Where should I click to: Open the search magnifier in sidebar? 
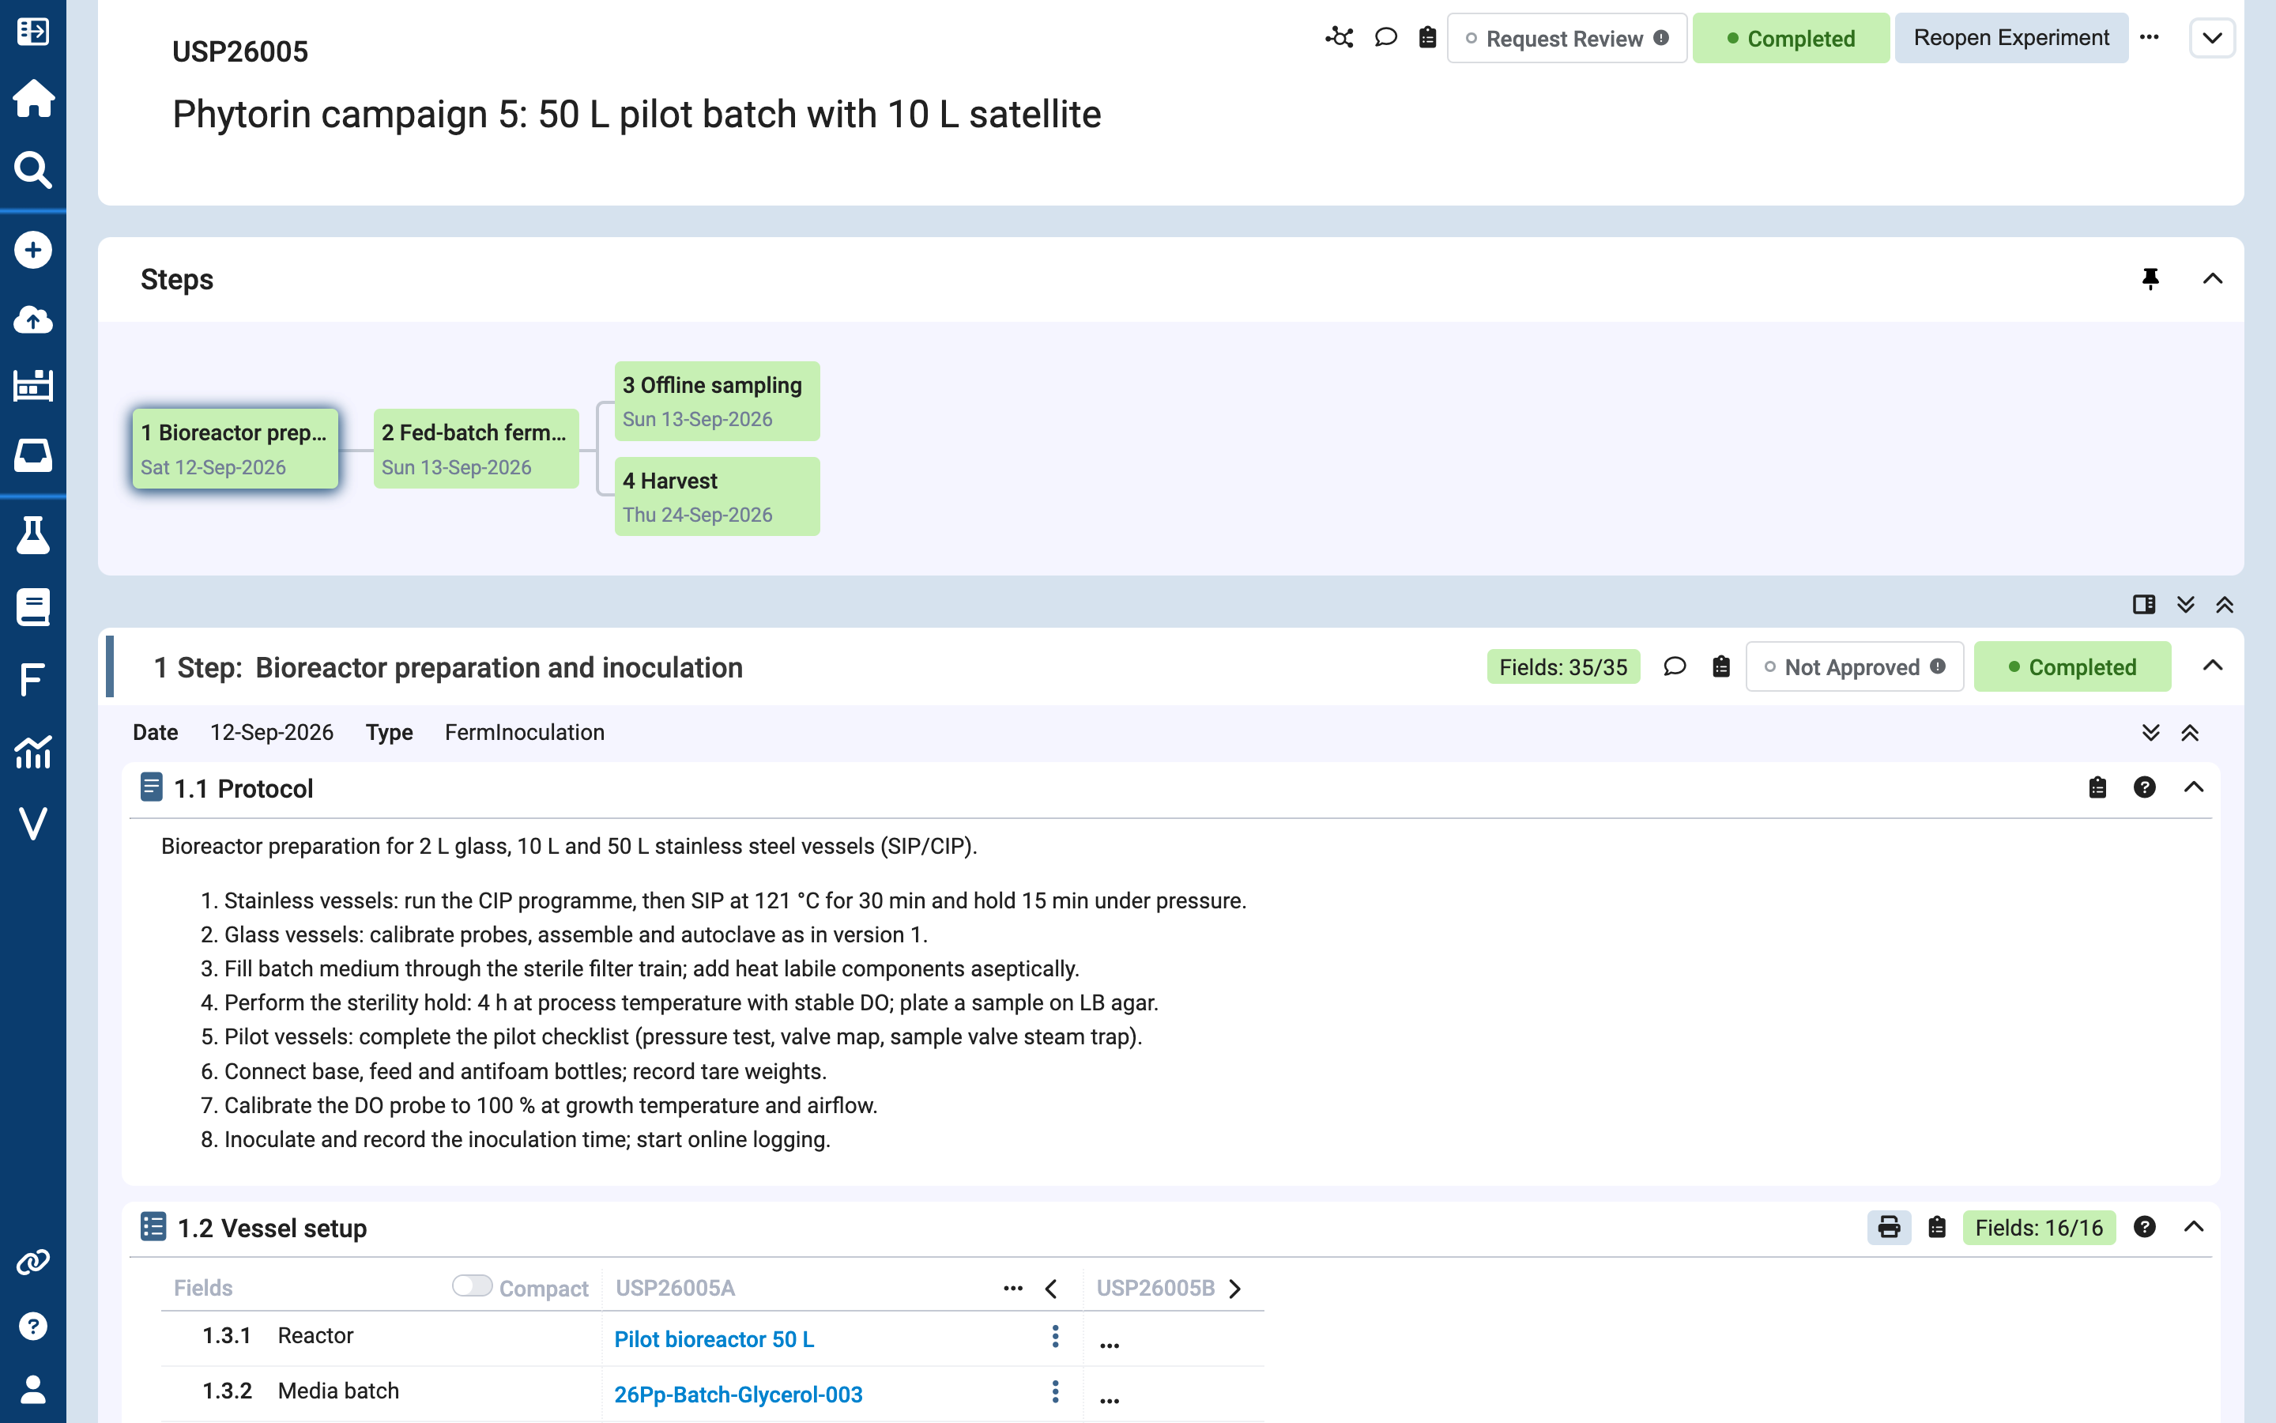33,170
